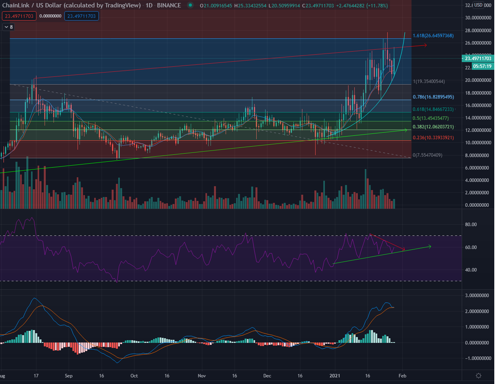497x384 pixels.
Task: Click the 0.00000000 spread value
Action: pyautogui.click(x=50, y=16)
